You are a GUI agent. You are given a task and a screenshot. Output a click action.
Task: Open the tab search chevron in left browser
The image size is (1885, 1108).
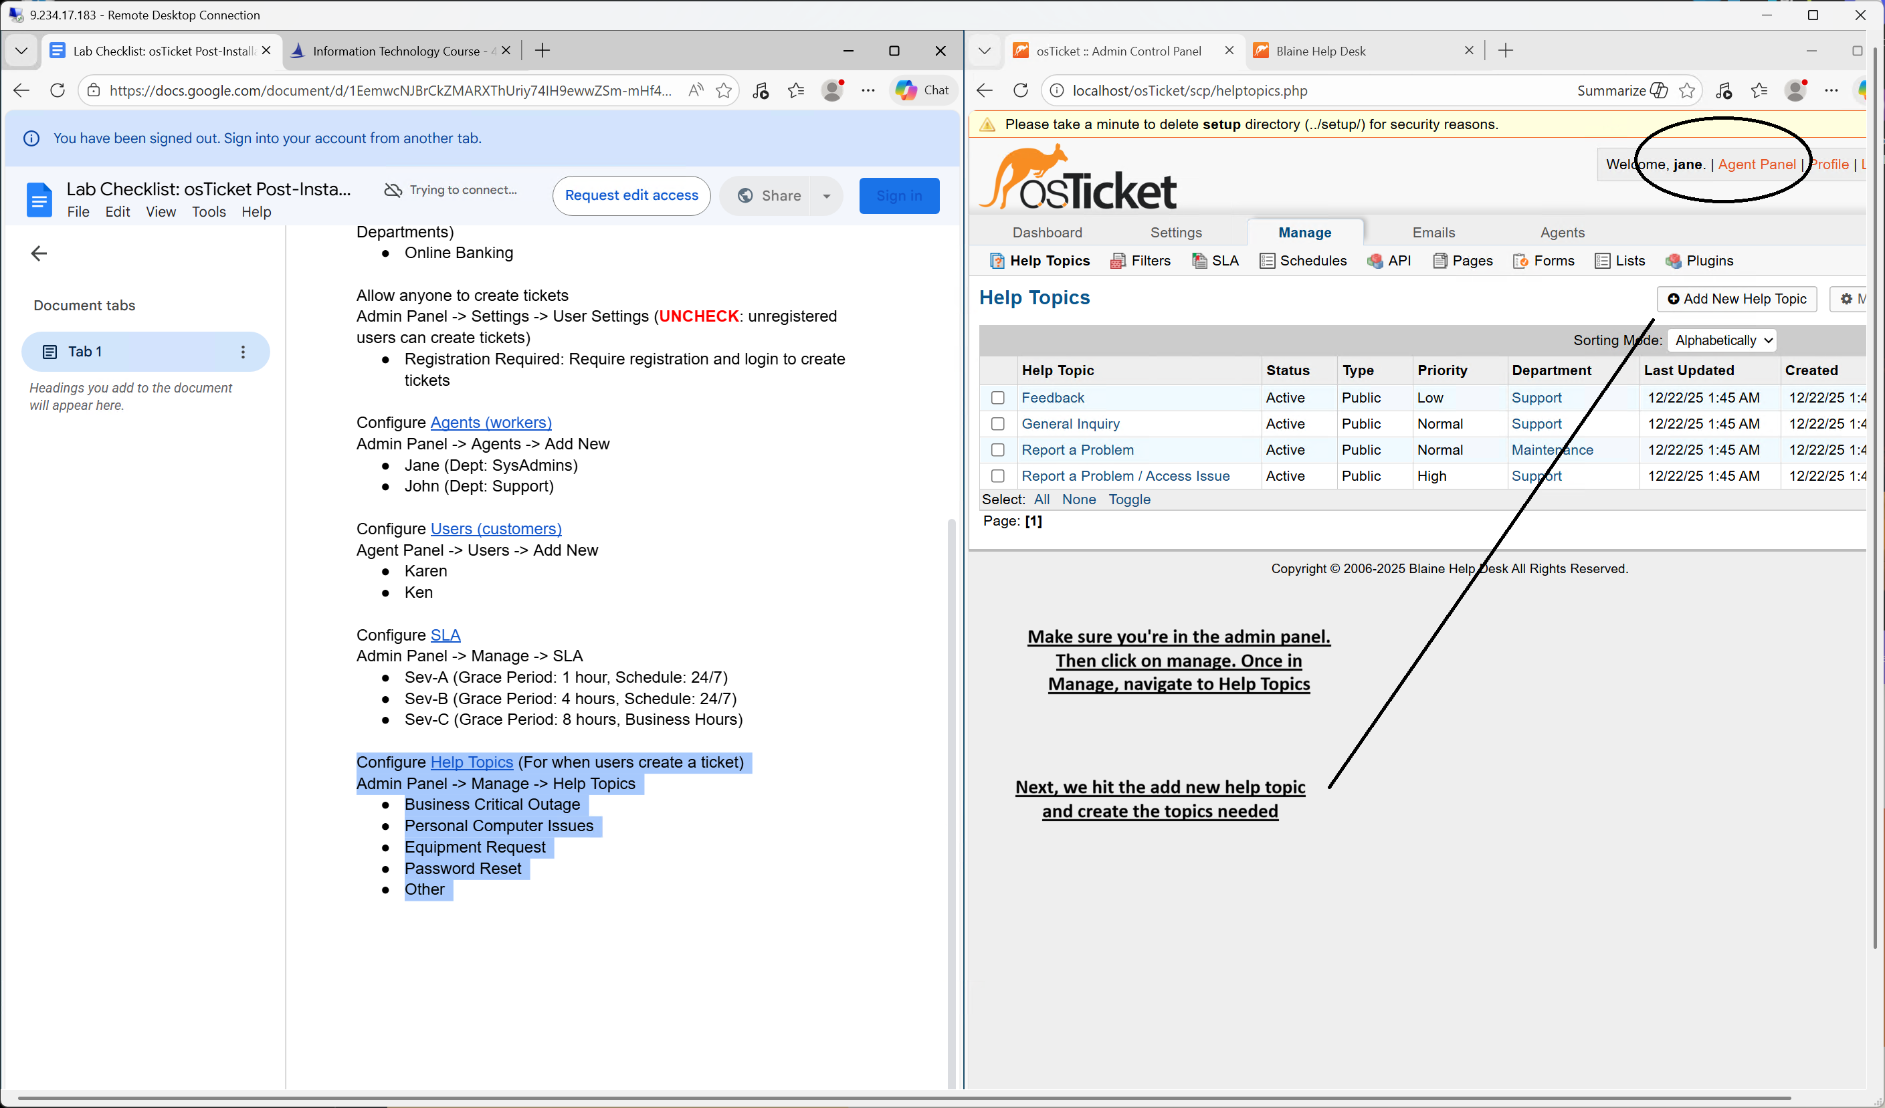click(x=21, y=51)
